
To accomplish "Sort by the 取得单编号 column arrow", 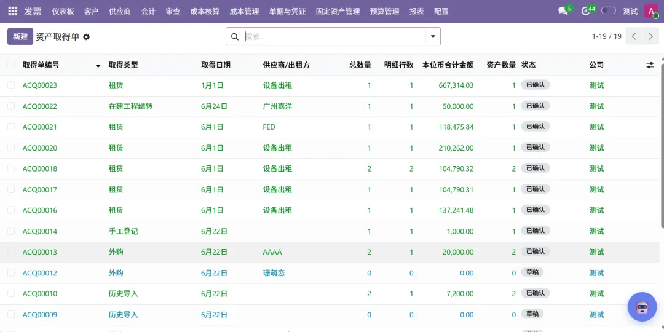I will 98,66.
